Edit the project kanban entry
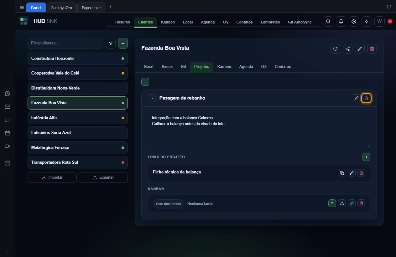Viewport: 396px width, 257px height. (352, 203)
